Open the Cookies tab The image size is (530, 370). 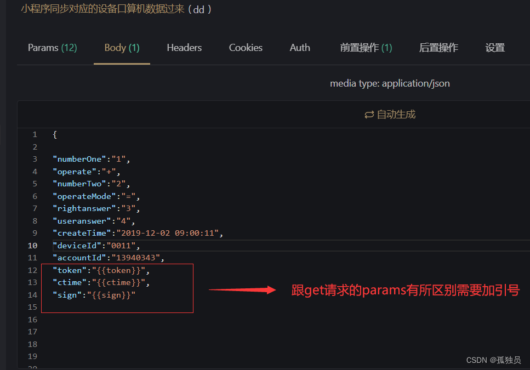click(x=246, y=48)
